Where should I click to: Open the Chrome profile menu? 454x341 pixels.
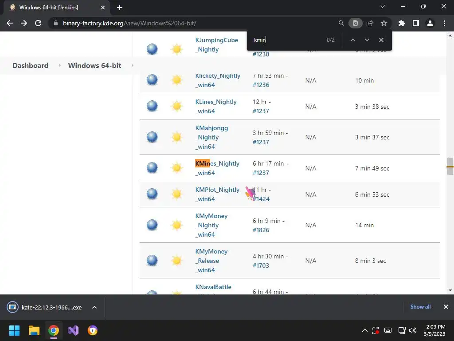(x=430, y=23)
